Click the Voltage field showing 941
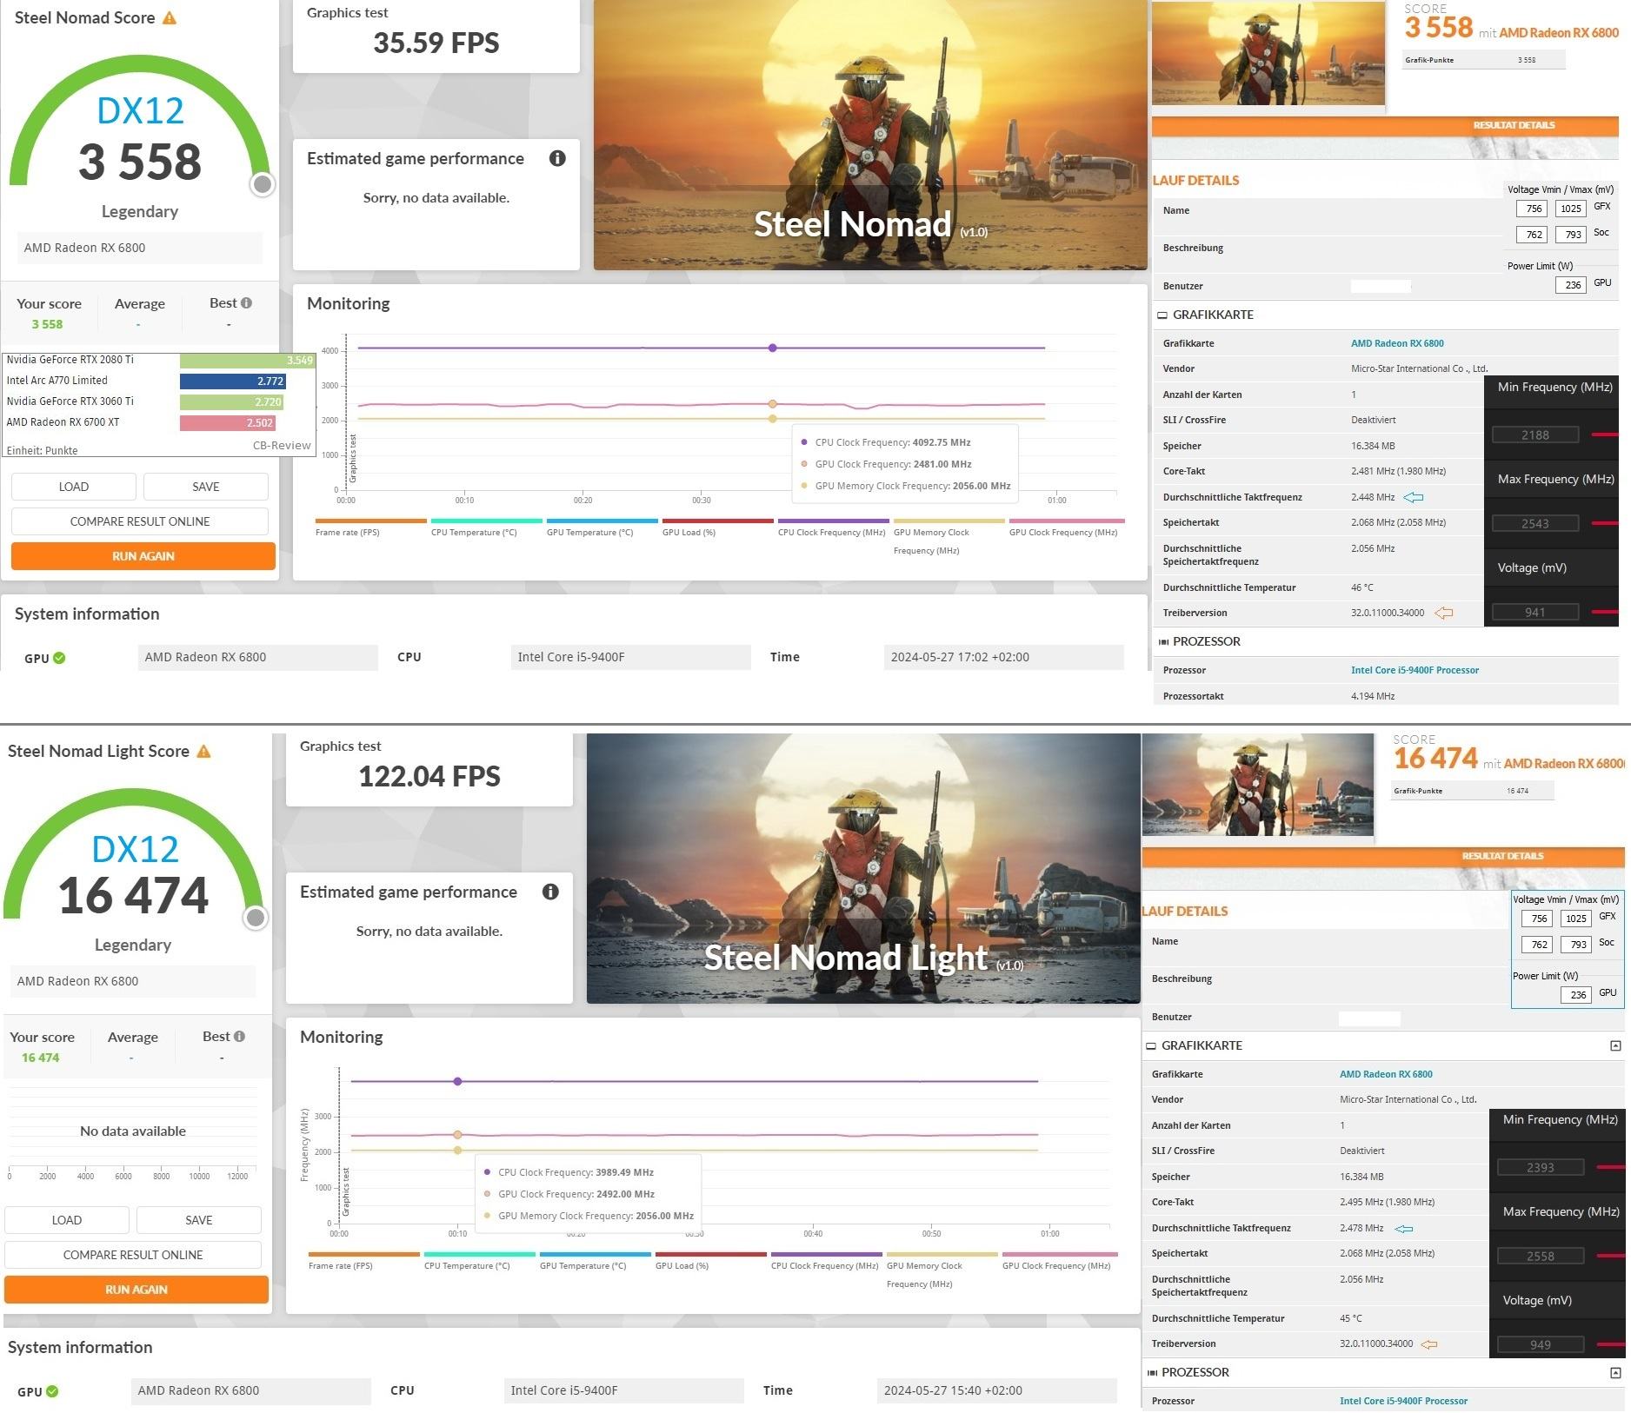The height and width of the screenshot is (1413, 1631). (x=1535, y=613)
